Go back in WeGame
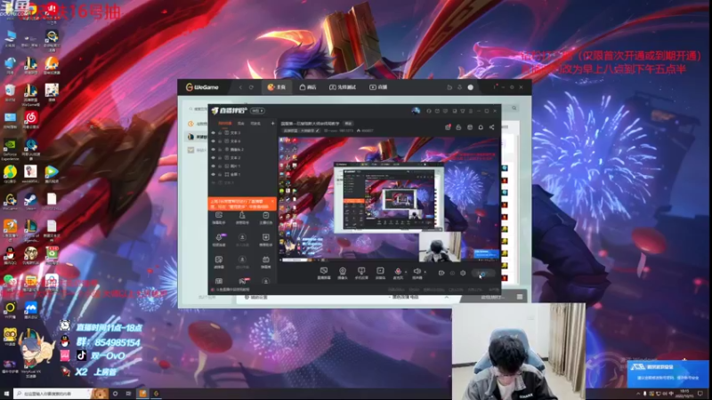Viewport: 712px width, 400px height. click(x=240, y=87)
